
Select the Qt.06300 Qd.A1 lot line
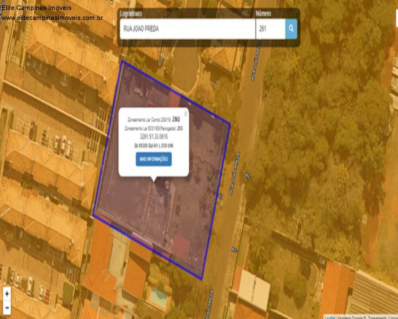(154, 145)
